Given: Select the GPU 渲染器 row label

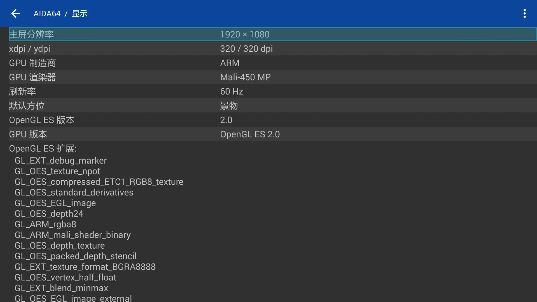Looking at the screenshot, I should point(32,77).
